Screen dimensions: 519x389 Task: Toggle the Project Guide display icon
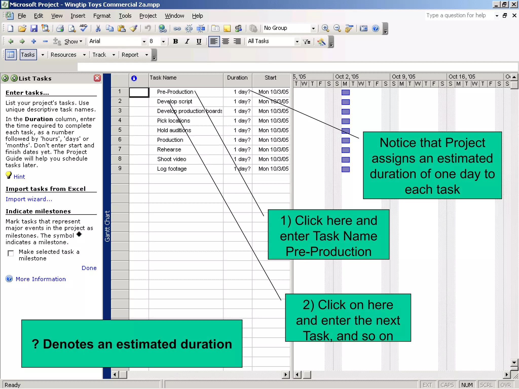pyautogui.click(x=11, y=55)
